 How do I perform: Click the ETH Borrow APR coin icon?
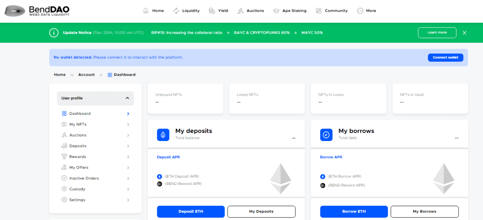coord(323,176)
